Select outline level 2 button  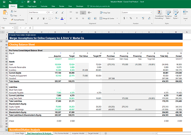tap(3, 32)
